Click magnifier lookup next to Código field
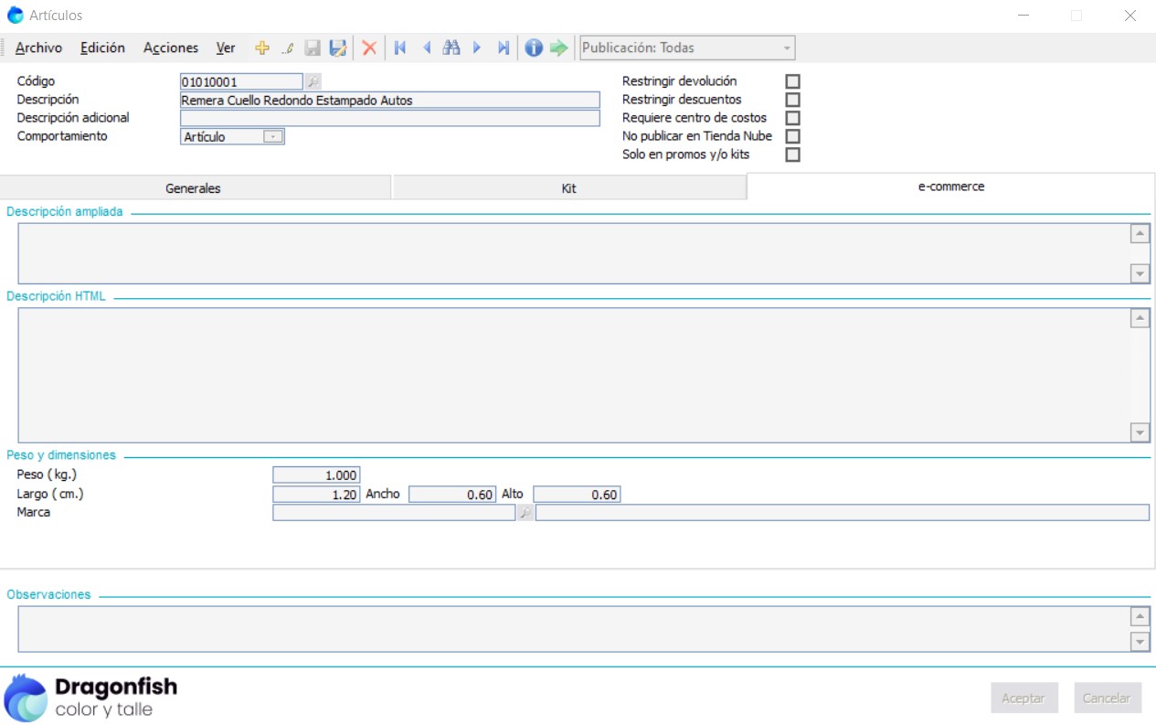 tap(313, 82)
